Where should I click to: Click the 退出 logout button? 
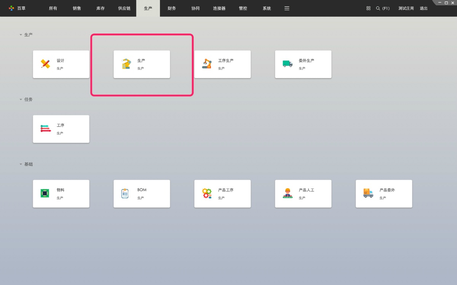(423, 8)
